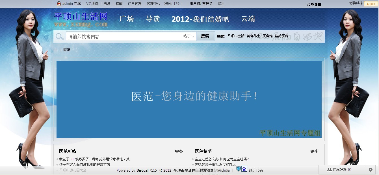
Task: Open post 孩子在客人面前没礼貌的解决方法
Action: coord(85,165)
